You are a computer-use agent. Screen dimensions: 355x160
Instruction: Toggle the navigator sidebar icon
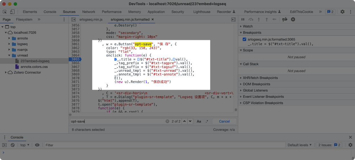click(73, 19)
